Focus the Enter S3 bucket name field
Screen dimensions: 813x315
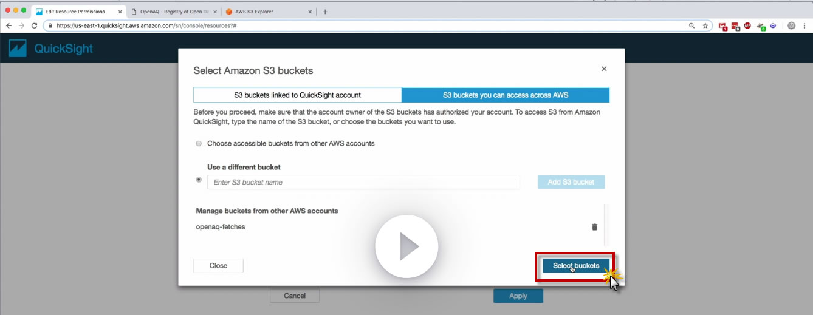[363, 182]
